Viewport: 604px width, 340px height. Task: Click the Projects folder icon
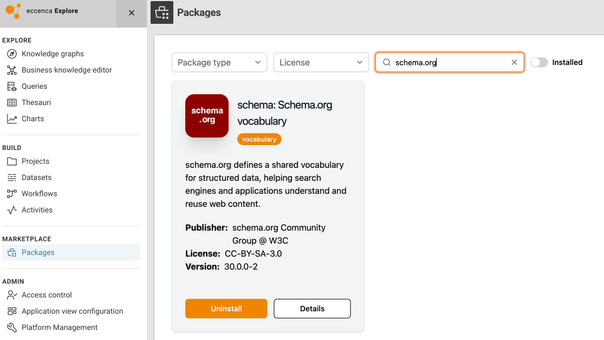click(x=12, y=161)
